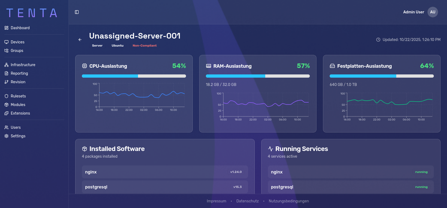447x208 pixels.
Task: Click the Extensions puzzle icon
Action: (6, 113)
